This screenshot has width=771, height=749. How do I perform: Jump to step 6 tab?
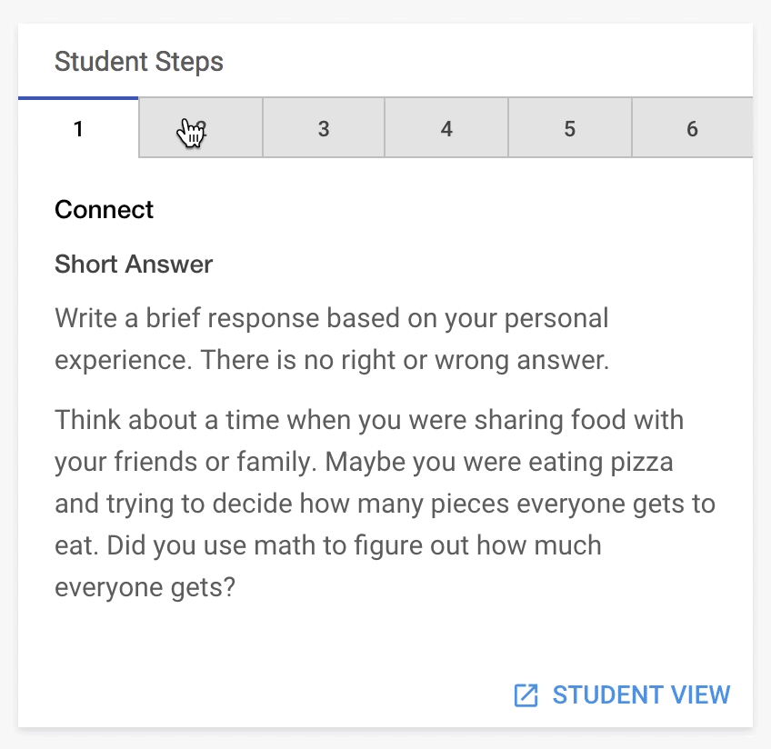[x=692, y=128]
